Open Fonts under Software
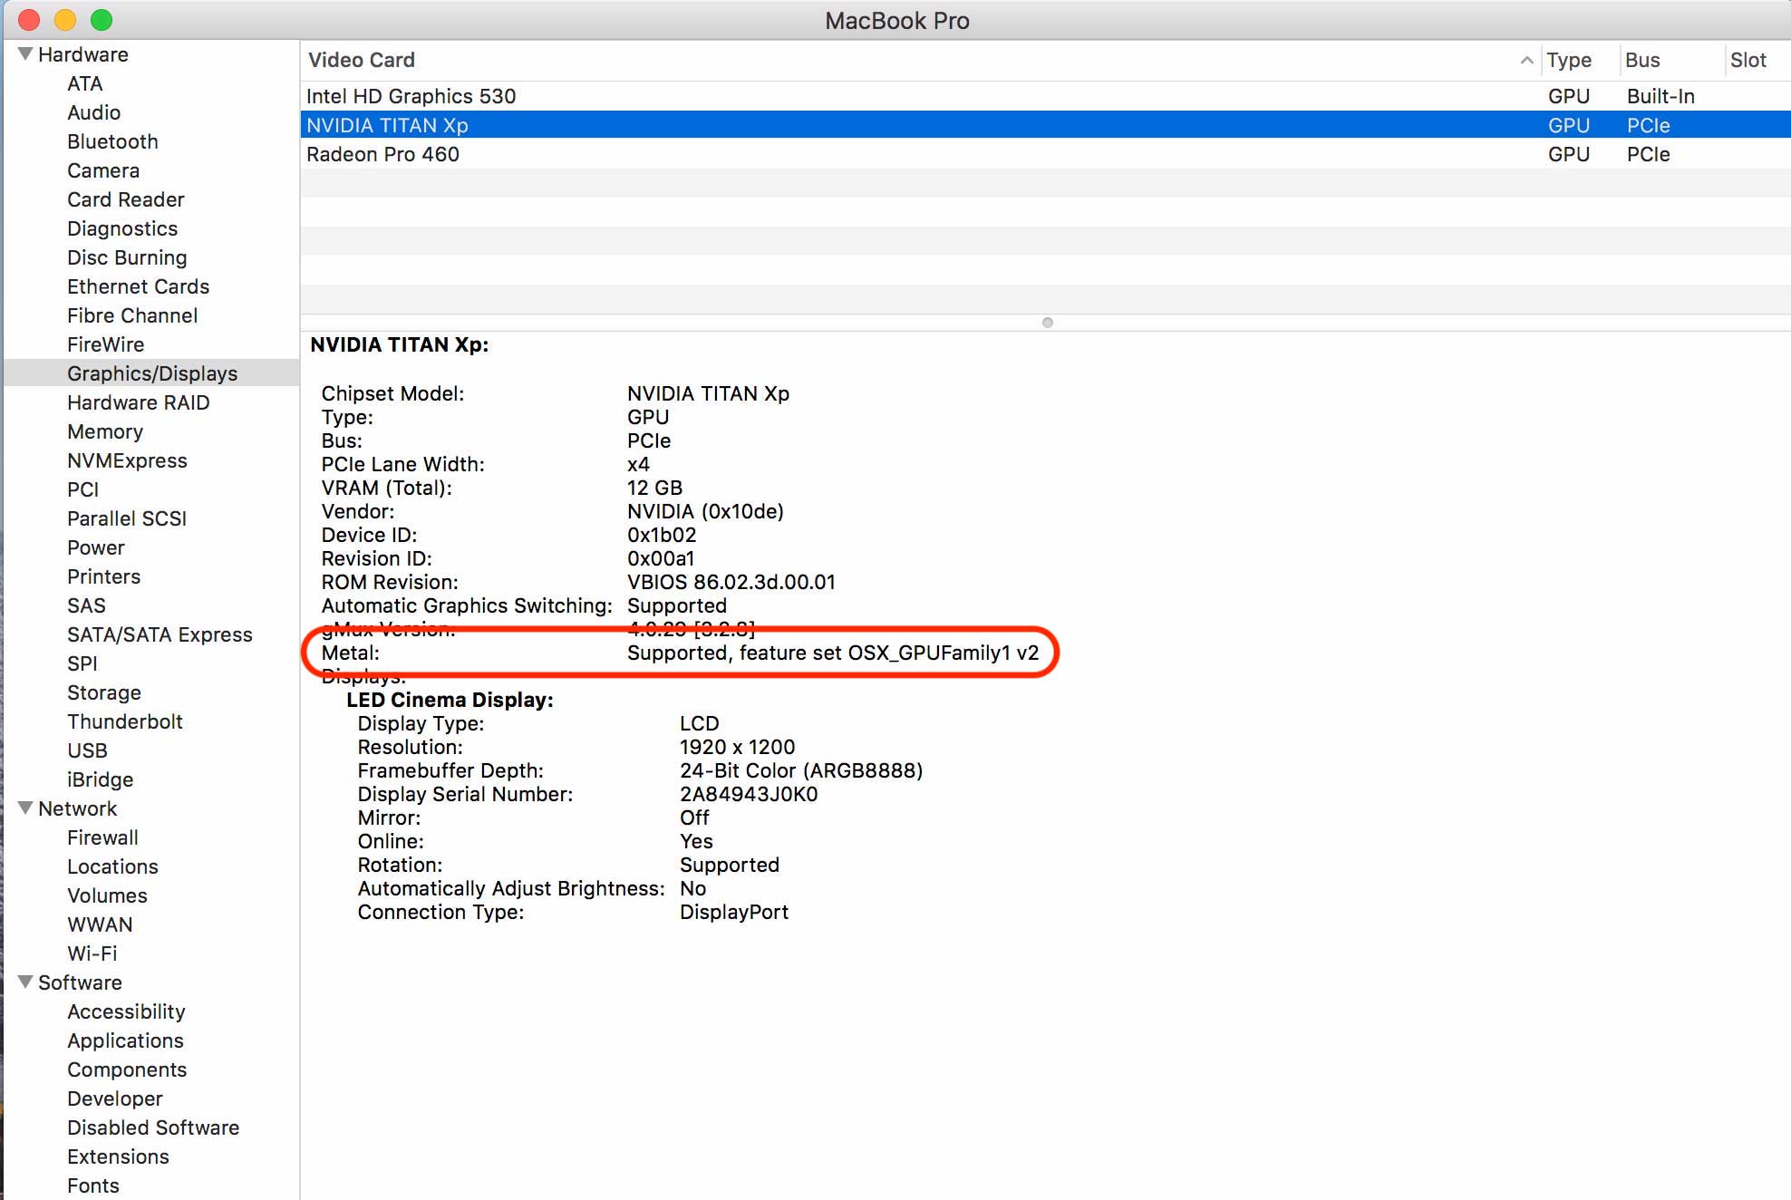Viewport: 1791px width, 1200px height. point(93,1185)
